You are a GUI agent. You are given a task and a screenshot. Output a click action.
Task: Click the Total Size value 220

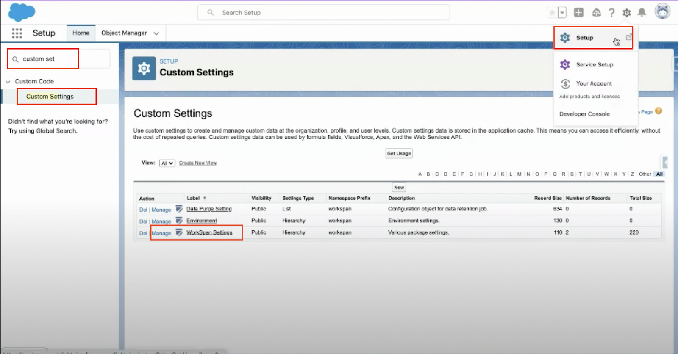(x=634, y=232)
